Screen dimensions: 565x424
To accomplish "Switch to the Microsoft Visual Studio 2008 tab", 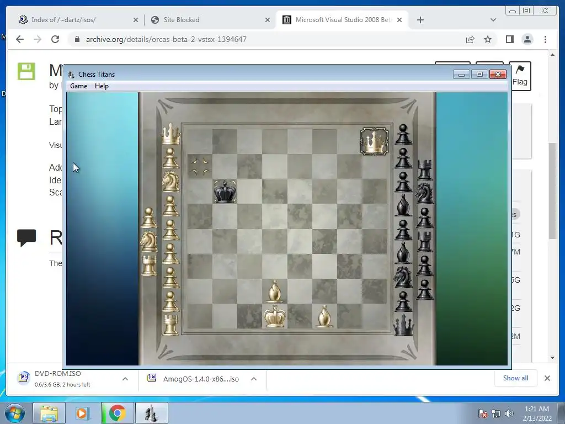I will 342,20.
